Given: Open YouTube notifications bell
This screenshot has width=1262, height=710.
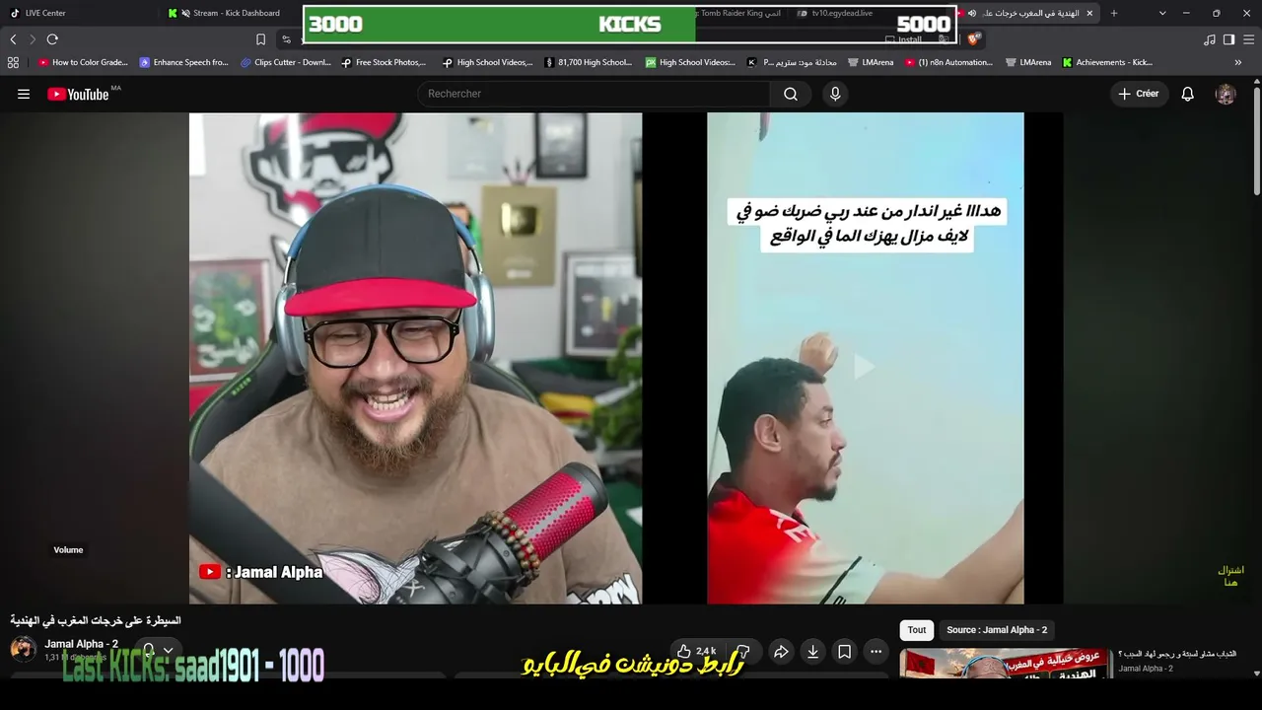Looking at the screenshot, I should (1188, 94).
